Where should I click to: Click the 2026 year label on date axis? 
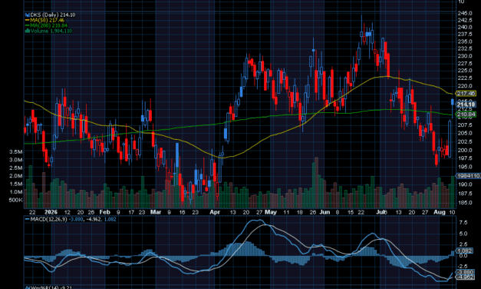click(x=51, y=212)
